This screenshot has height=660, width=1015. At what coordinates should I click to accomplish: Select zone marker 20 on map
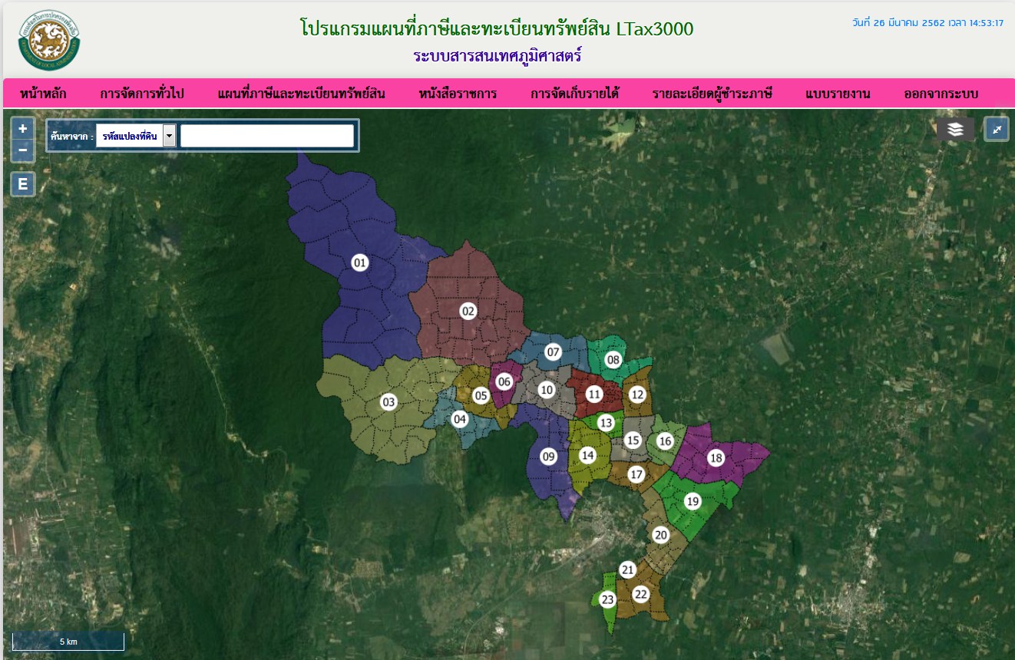point(661,535)
